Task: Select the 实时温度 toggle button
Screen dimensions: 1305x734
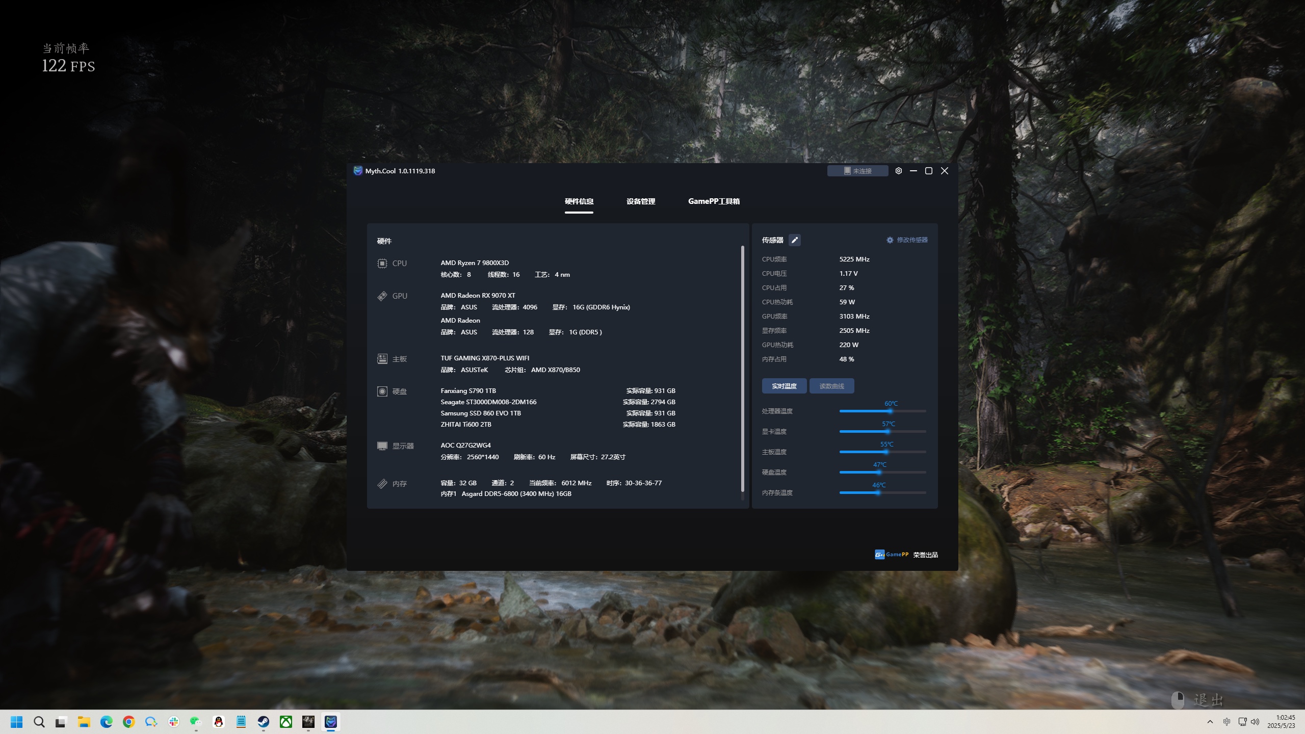Action: pyautogui.click(x=784, y=386)
